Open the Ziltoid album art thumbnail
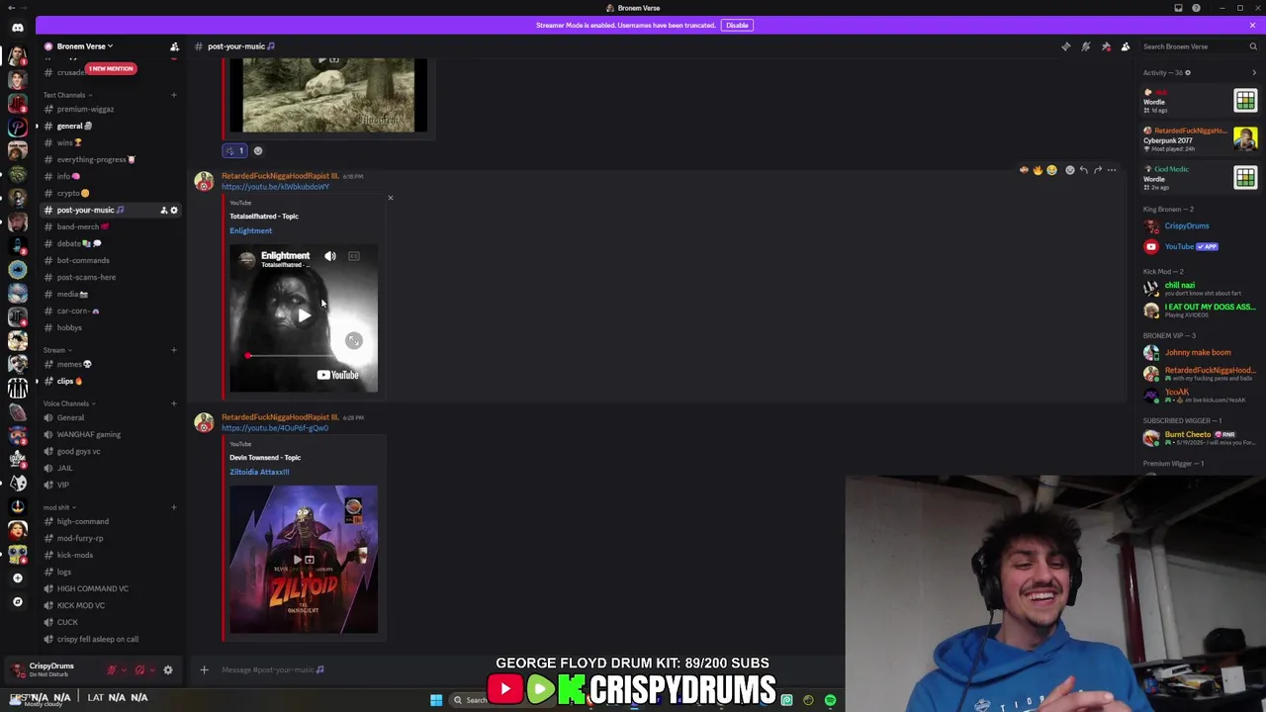Viewport: 1266px width, 712px height. coord(304,559)
